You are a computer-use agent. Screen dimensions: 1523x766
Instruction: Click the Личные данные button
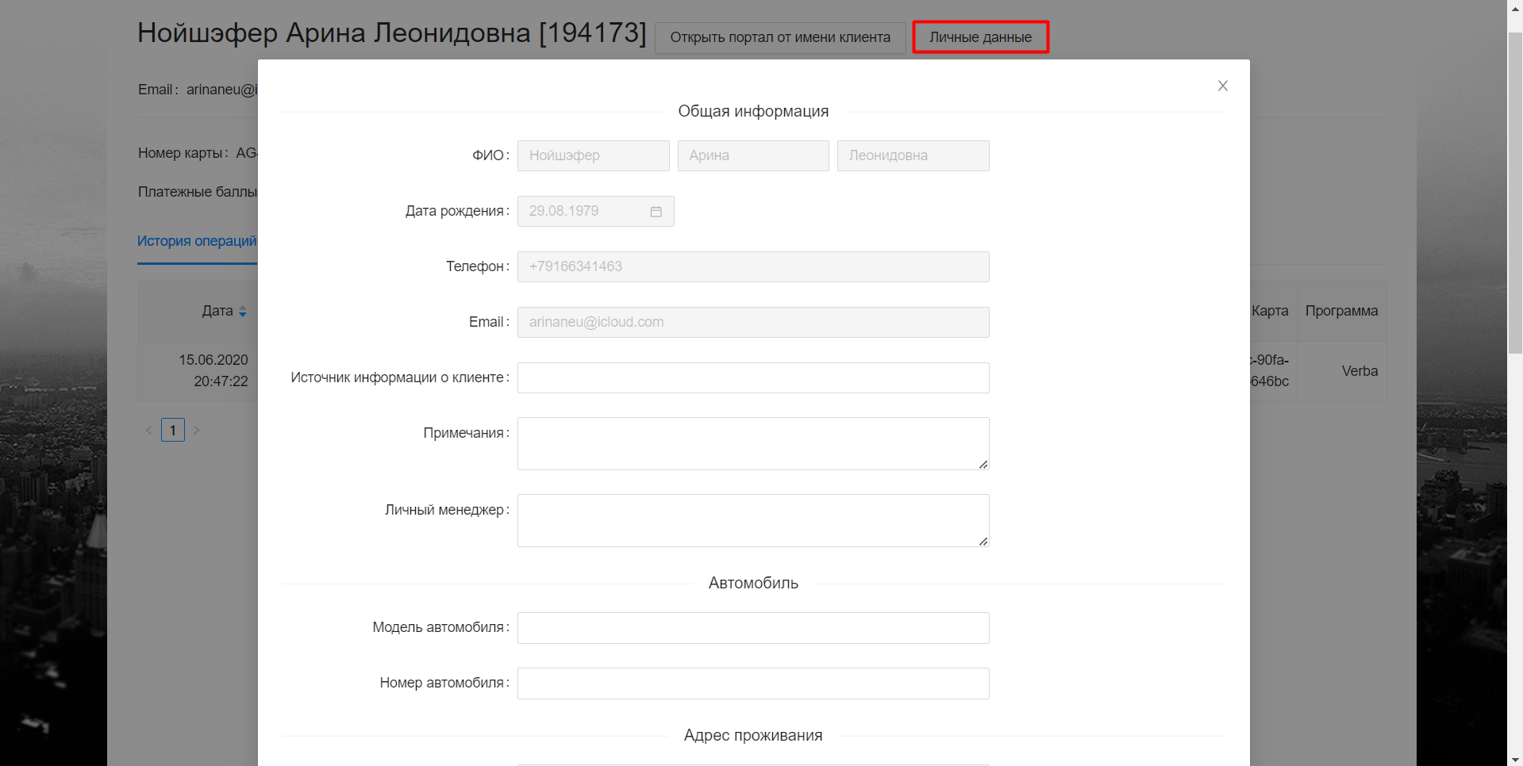[980, 37]
